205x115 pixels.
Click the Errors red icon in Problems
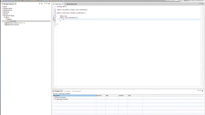pyautogui.click(x=56, y=97)
